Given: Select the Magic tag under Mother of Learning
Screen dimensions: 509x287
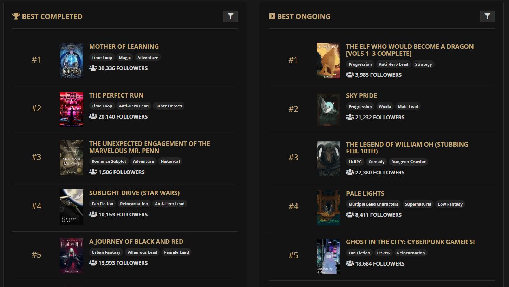Looking at the screenshot, I should click(125, 58).
